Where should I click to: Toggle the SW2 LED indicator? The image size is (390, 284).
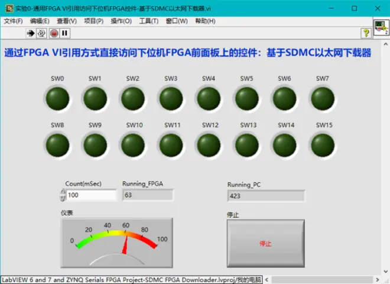pos(133,98)
